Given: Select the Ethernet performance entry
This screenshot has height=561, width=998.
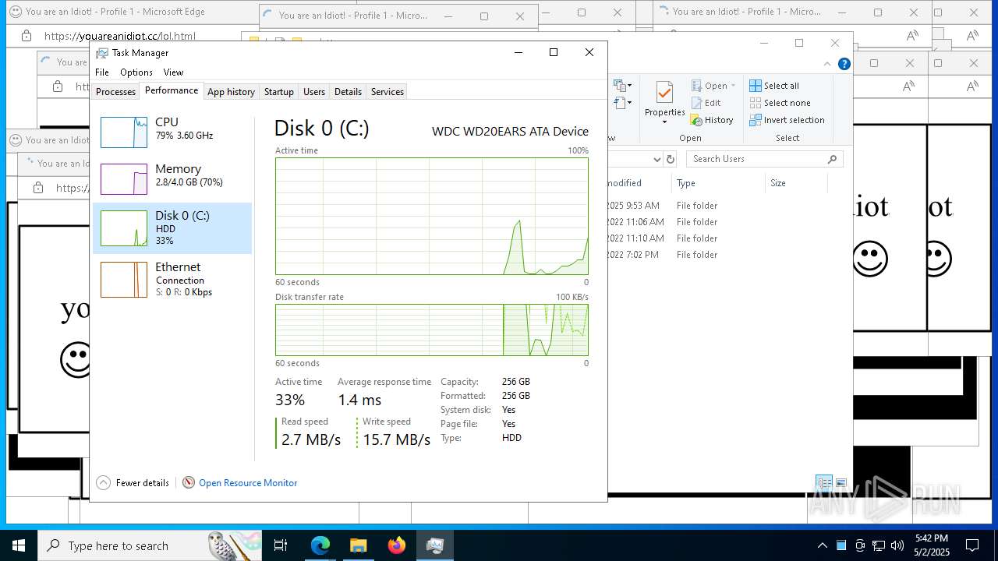Looking at the screenshot, I should [172, 279].
